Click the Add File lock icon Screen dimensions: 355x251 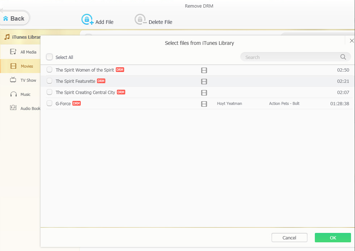click(87, 20)
